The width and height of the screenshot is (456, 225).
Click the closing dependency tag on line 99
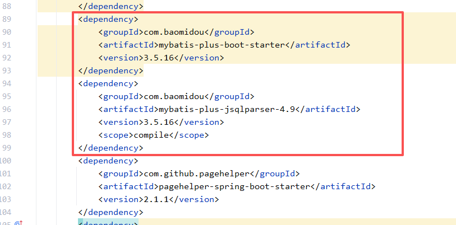pos(111,148)
